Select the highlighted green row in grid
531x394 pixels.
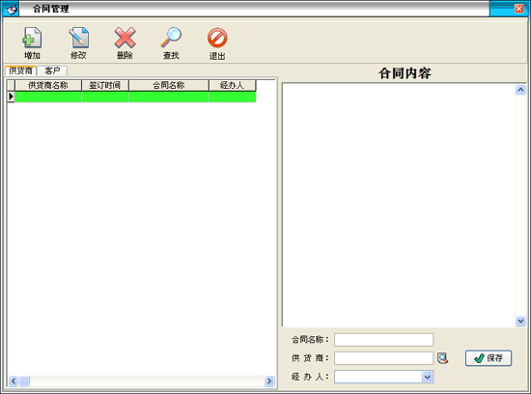[x=135, y=97]
